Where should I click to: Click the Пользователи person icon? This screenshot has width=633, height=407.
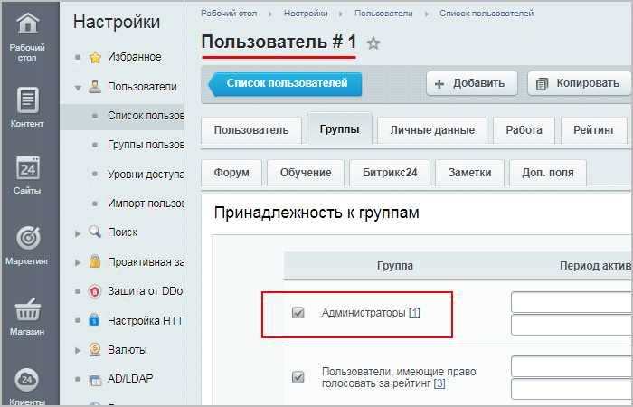tap(95, 87)
